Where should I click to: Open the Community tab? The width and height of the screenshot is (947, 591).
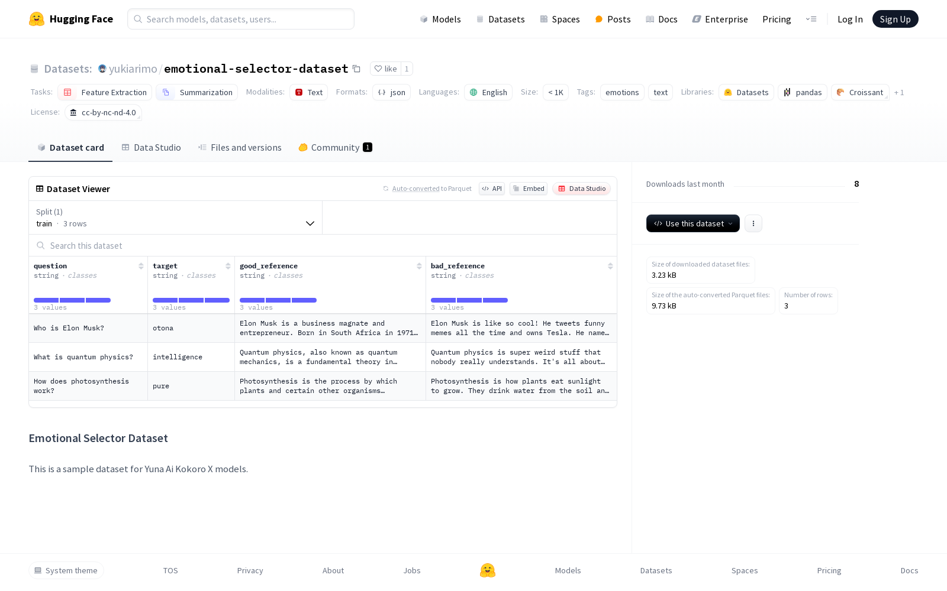[335, 148]
